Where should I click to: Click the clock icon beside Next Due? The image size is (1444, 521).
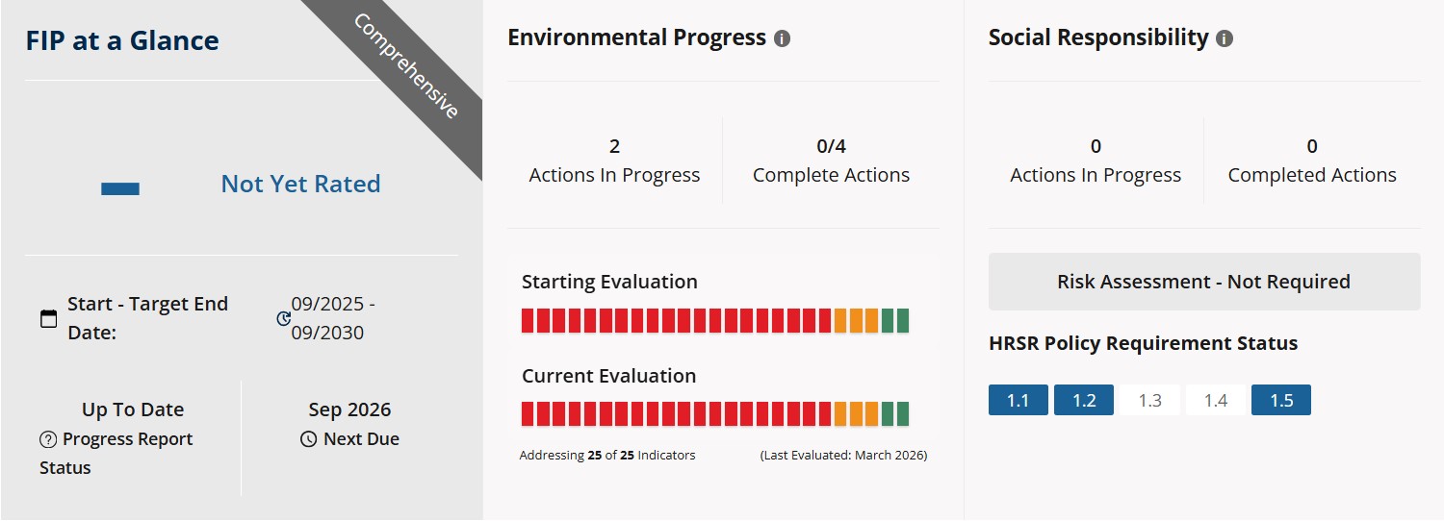[x=308, y=439]
